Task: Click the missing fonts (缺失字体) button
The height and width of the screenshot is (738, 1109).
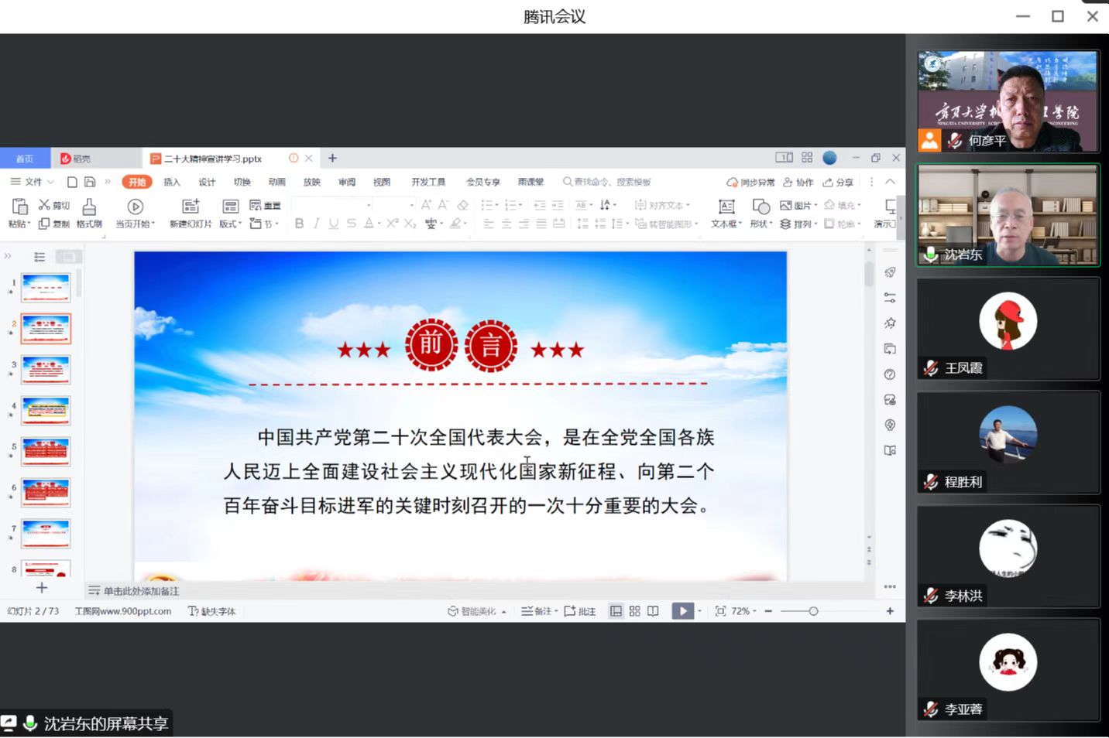Action: tap(212, 611)
